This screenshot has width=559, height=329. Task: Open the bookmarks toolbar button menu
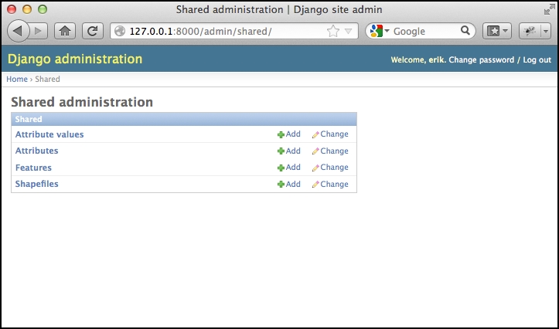497,31
